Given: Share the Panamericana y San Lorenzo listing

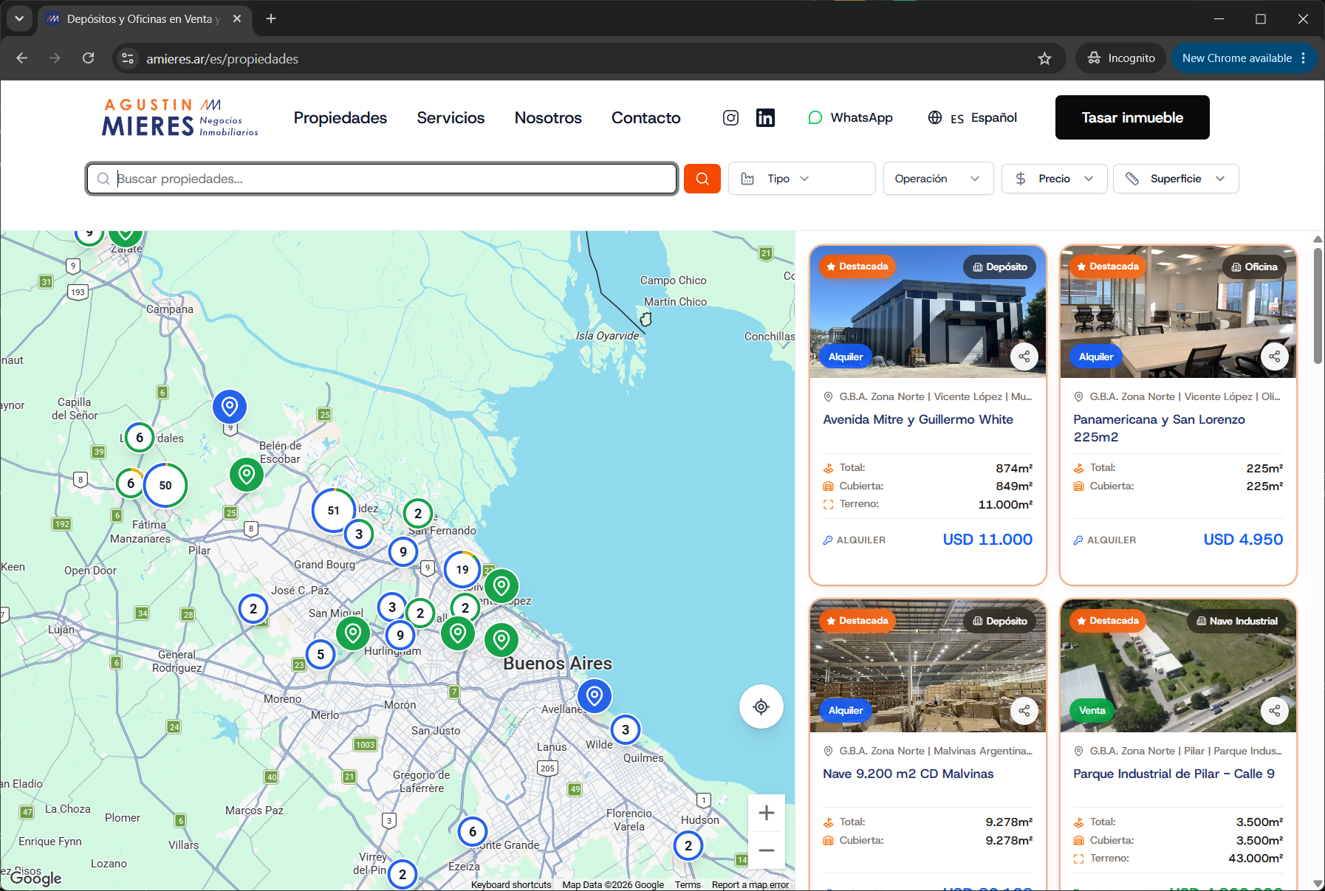Looking at the screenshot, I should 1274,357.
